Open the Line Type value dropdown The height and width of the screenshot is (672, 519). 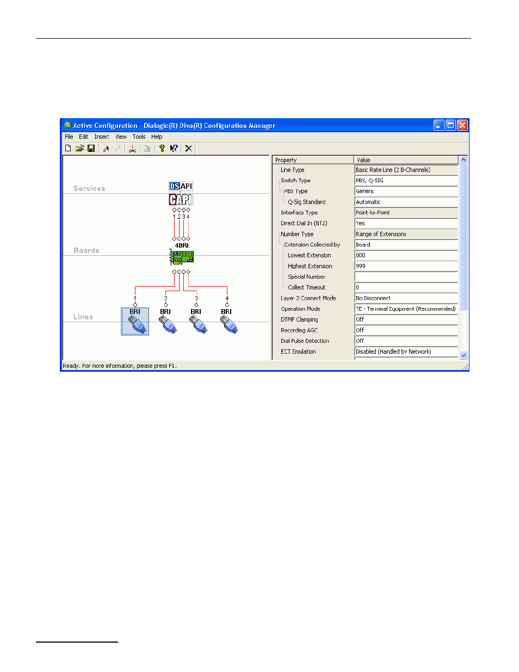(406, 170)
